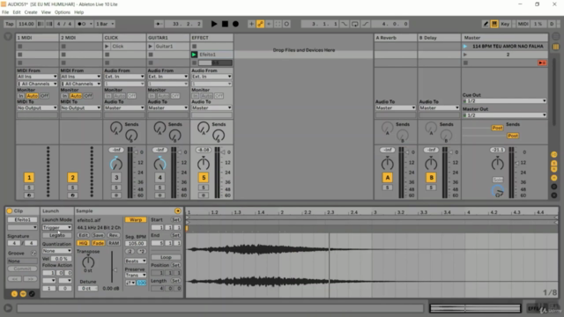Image resolution: width=564 pixels, height=317 pixels.
Task: Toggle the Clip activator yellow circle
Action: click(x=10, y=211)
